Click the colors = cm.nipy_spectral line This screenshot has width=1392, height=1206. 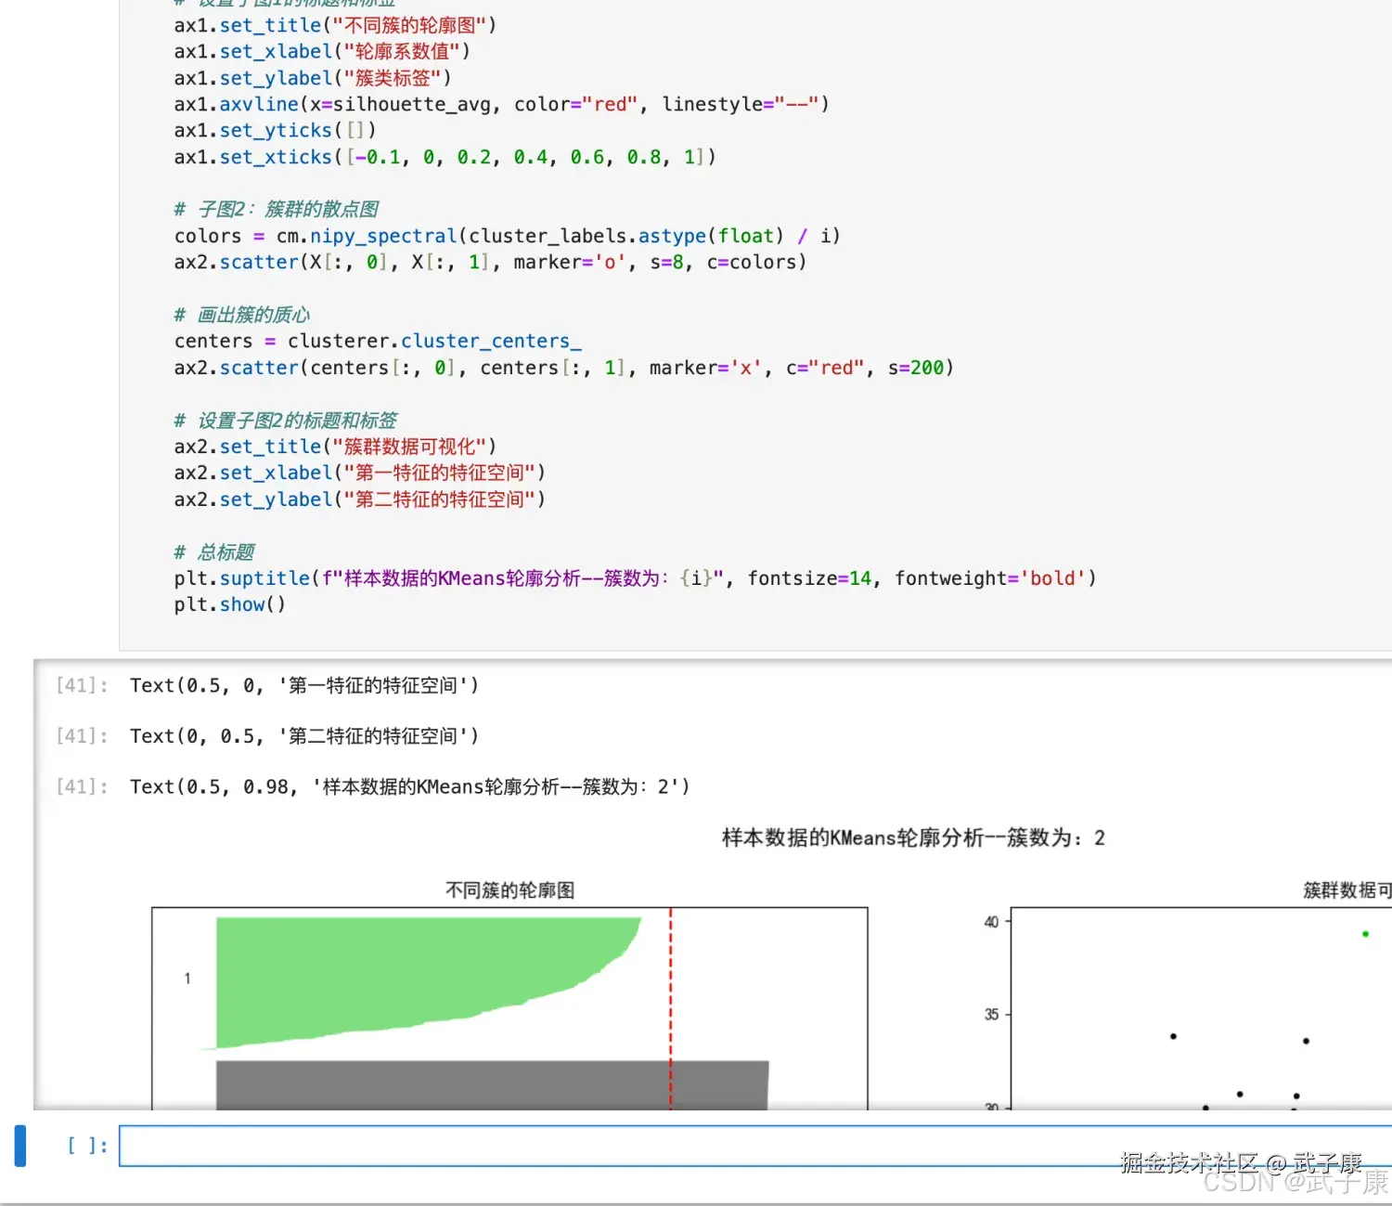(507, 236)
